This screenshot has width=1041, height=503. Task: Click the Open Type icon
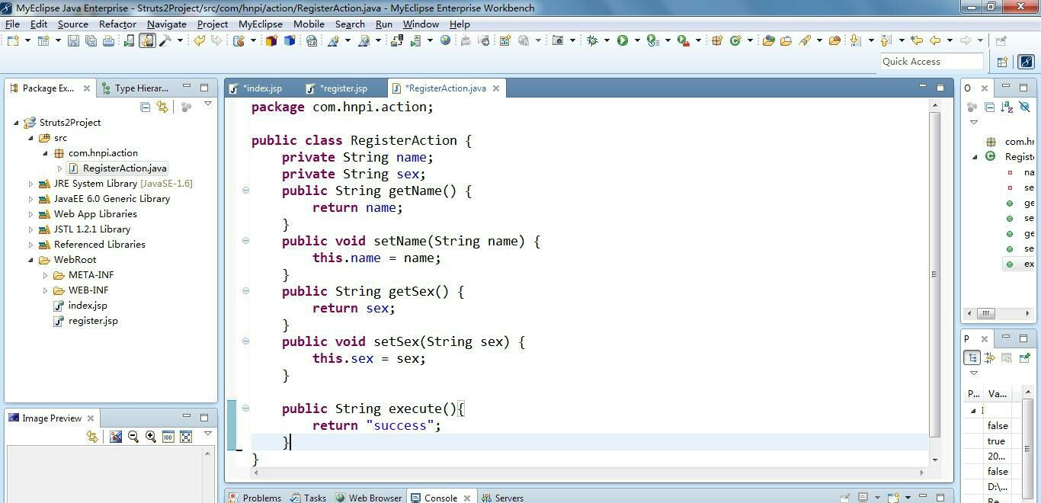(768, 40)
